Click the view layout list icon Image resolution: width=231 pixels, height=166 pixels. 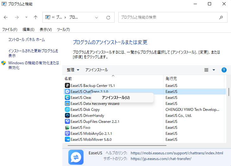(x=206, y=70)
